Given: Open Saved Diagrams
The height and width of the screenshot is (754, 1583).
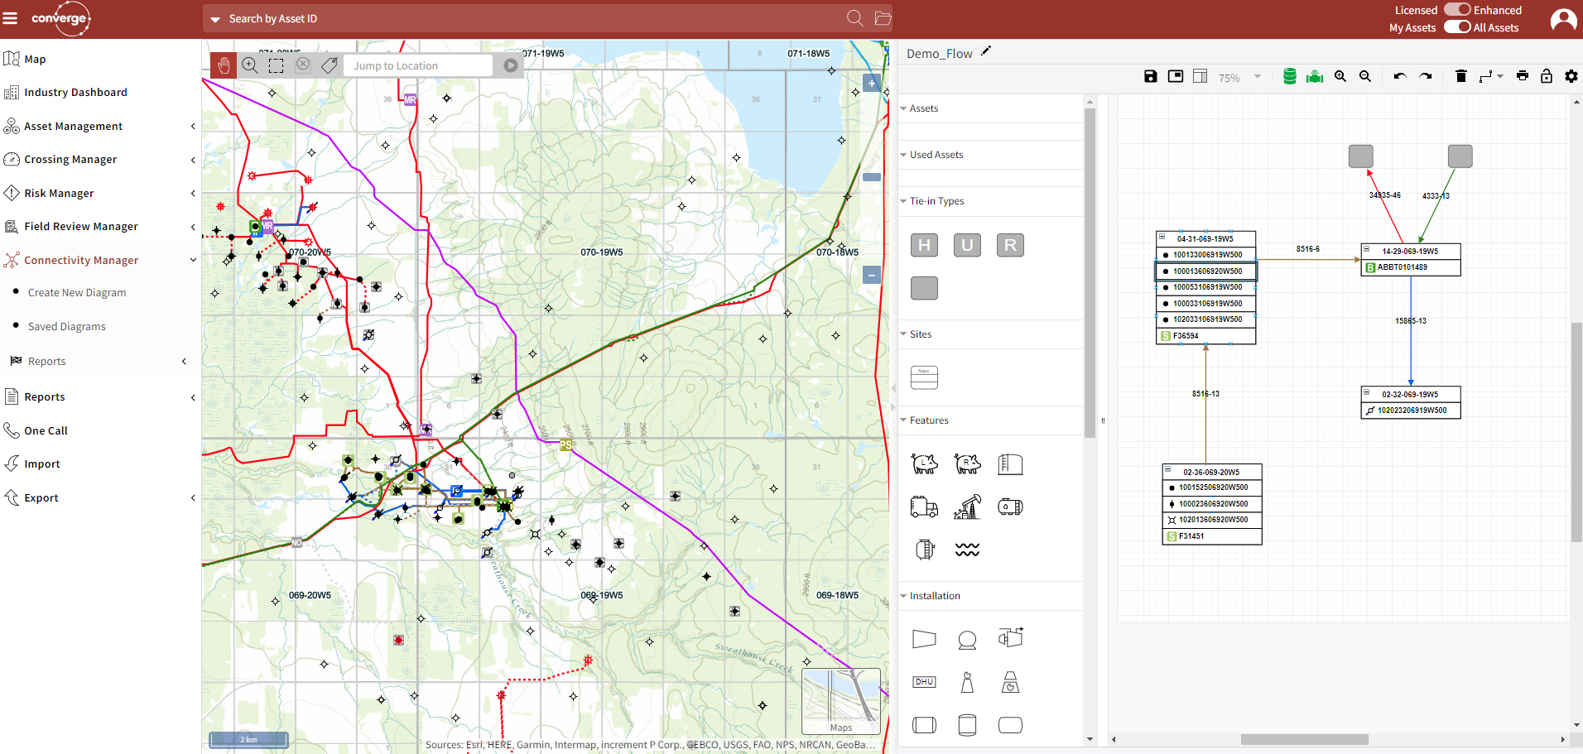Looking at the screenshot, I should (x=67, y=327).
